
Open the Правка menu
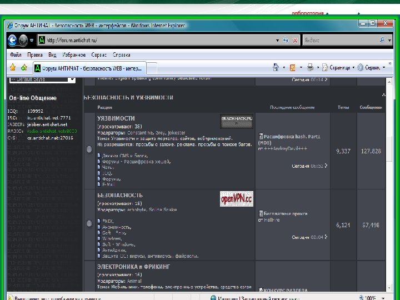tap(35, 54)
